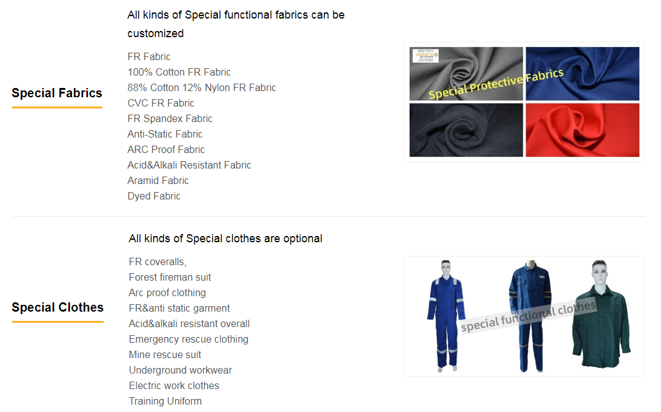661x412 pixels.
Task: Open the Special Clothes heading
Action: point(57,308)
